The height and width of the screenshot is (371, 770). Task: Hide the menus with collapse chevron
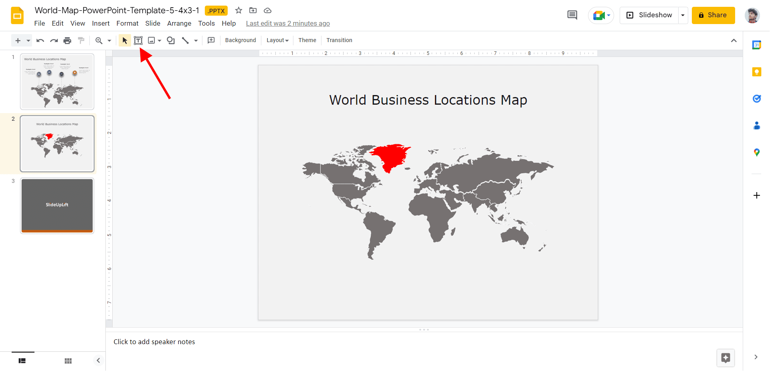pos(734,41)
